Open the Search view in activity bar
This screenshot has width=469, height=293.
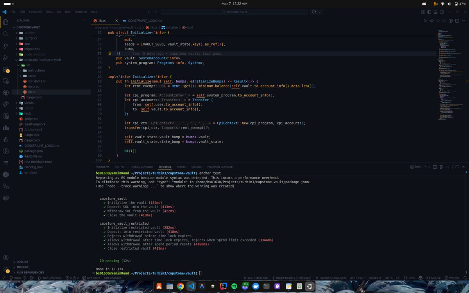6,34
